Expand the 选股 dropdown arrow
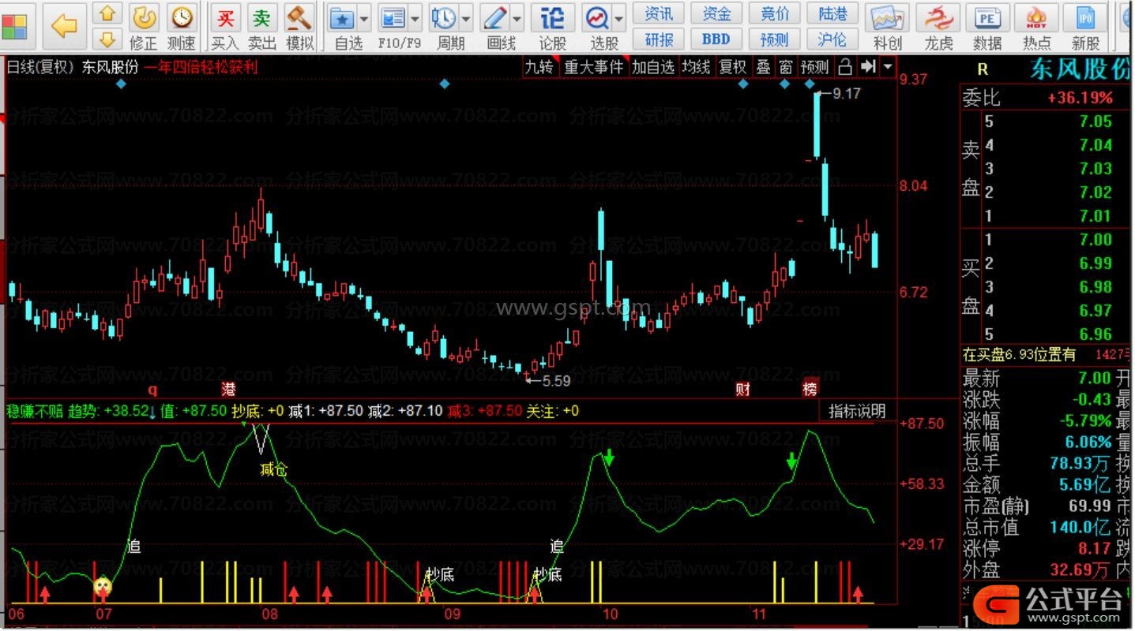1135x631 pixels. click(619, 18)
